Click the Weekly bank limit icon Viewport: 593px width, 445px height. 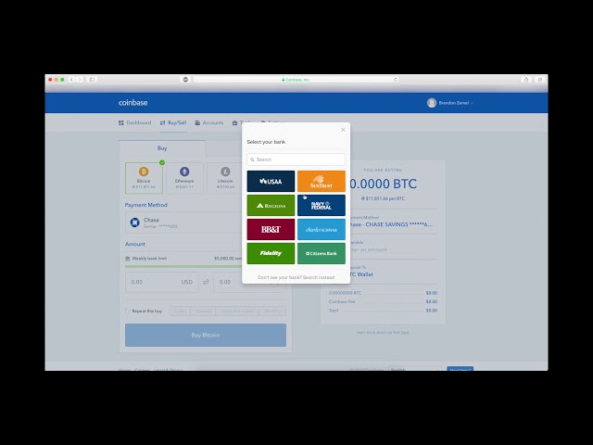point(128,259)
